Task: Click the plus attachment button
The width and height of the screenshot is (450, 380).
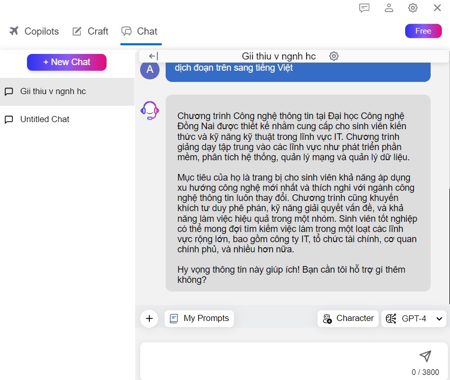Action: tap(149, 318)
